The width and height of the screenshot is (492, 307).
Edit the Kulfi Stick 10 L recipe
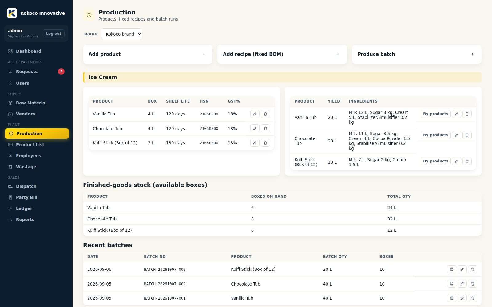pyautogui.click(x=457, y=161)
